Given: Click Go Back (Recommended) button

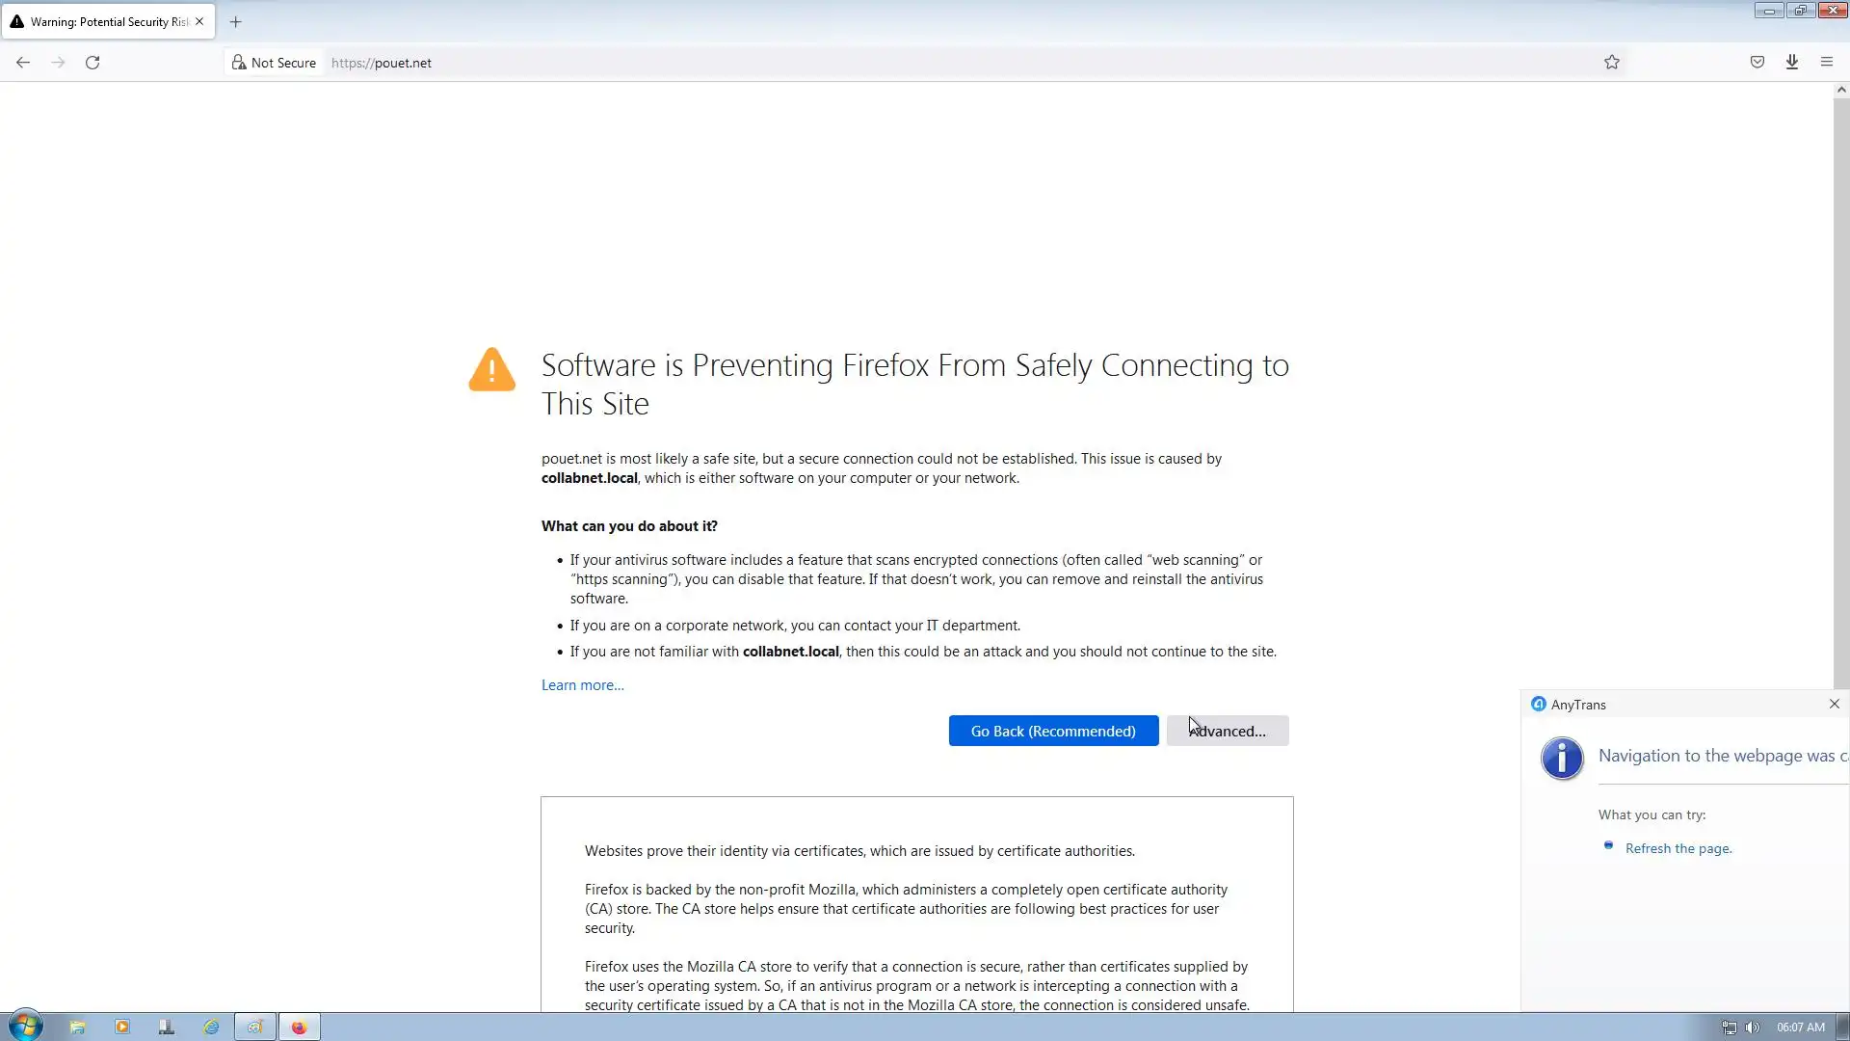Looking at the screenshot, I should pos(1053,732).
